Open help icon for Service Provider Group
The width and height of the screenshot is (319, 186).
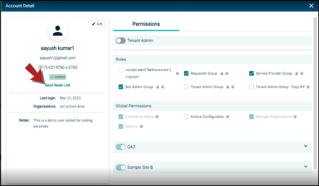coord(302,73)
